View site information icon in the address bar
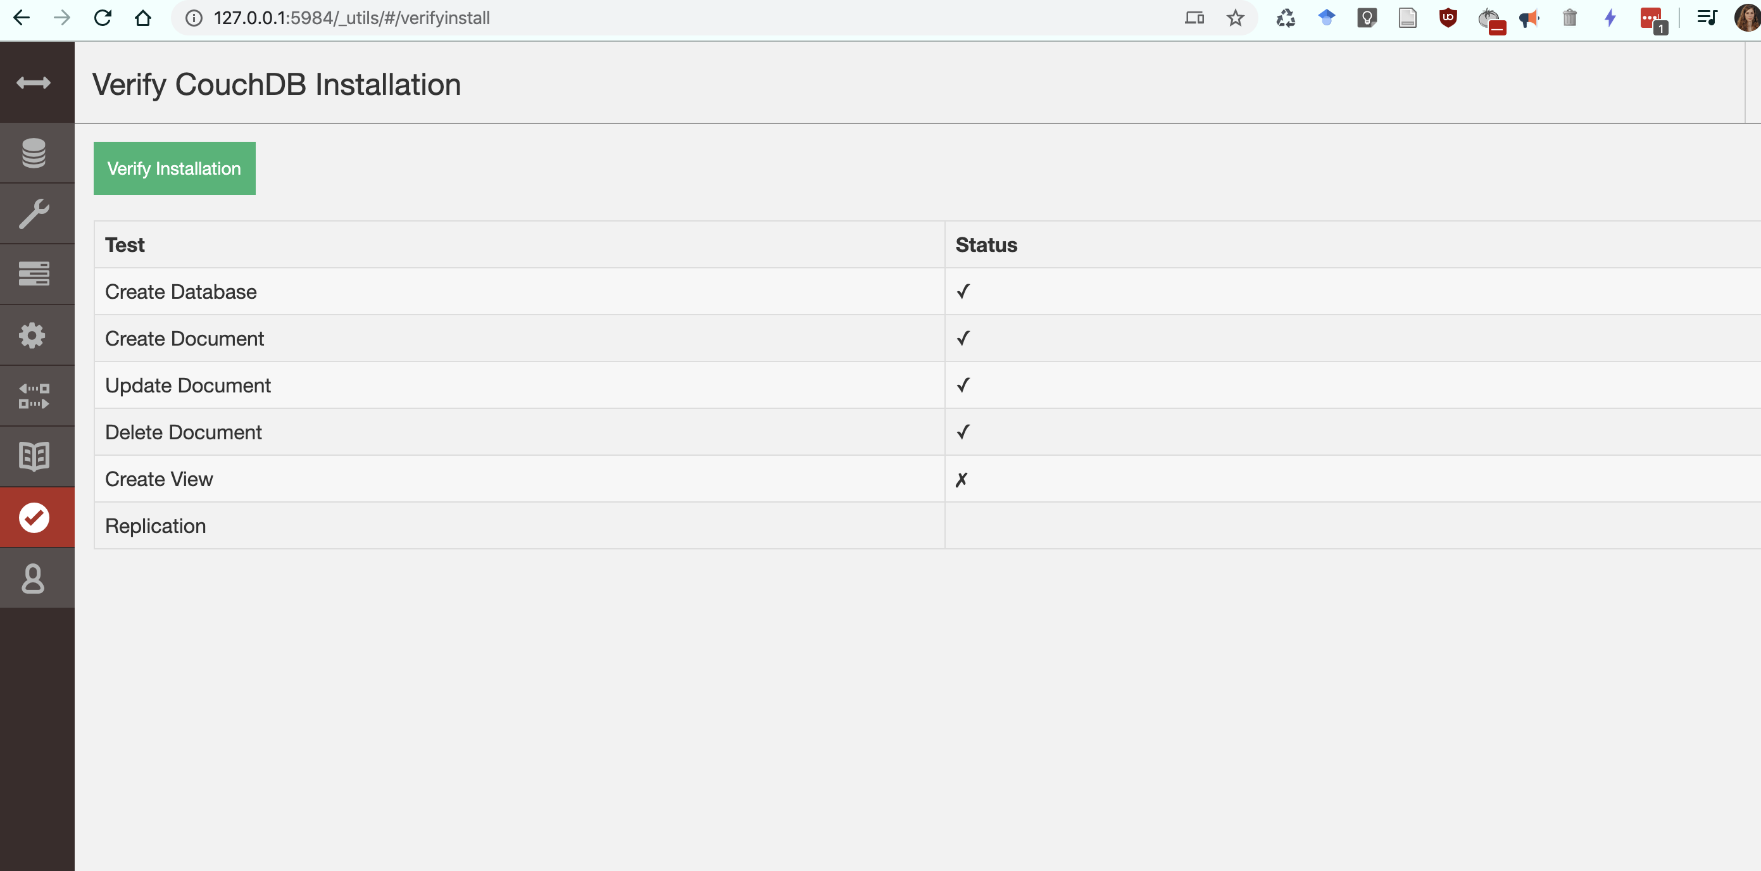This screenshot has width=1761, height=871. pyautogui.click(x=194, y=18)
